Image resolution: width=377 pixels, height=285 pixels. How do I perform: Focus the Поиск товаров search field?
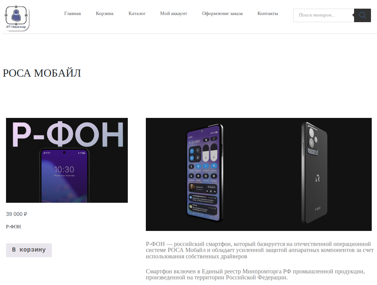click(x=324, y=15)
